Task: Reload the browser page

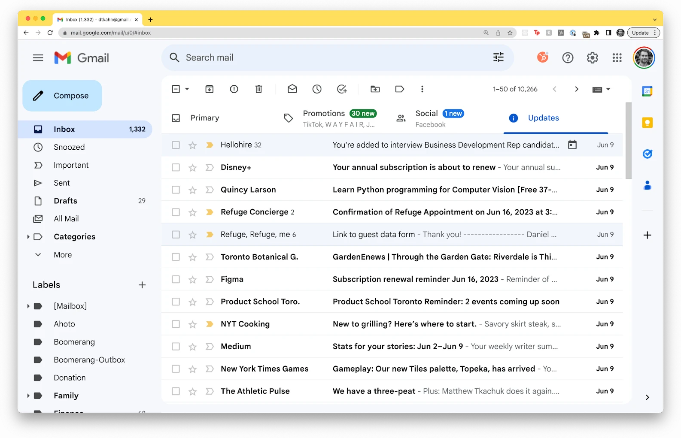Action: pyautogui.click(x=50, y=33)
